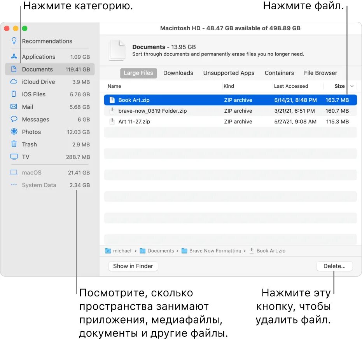Viewport: 362px width, 343px height.
Task: Toggle sort order chevron next to Size
Action: [x=352, y=86]
